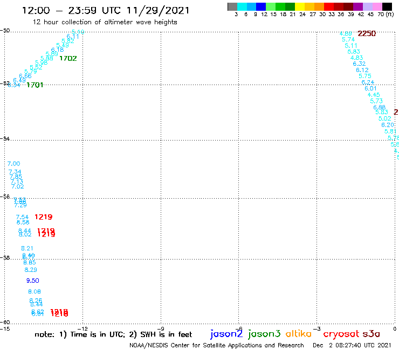
Task: Click the 5.74 wave height value
Action: point(348,39)
